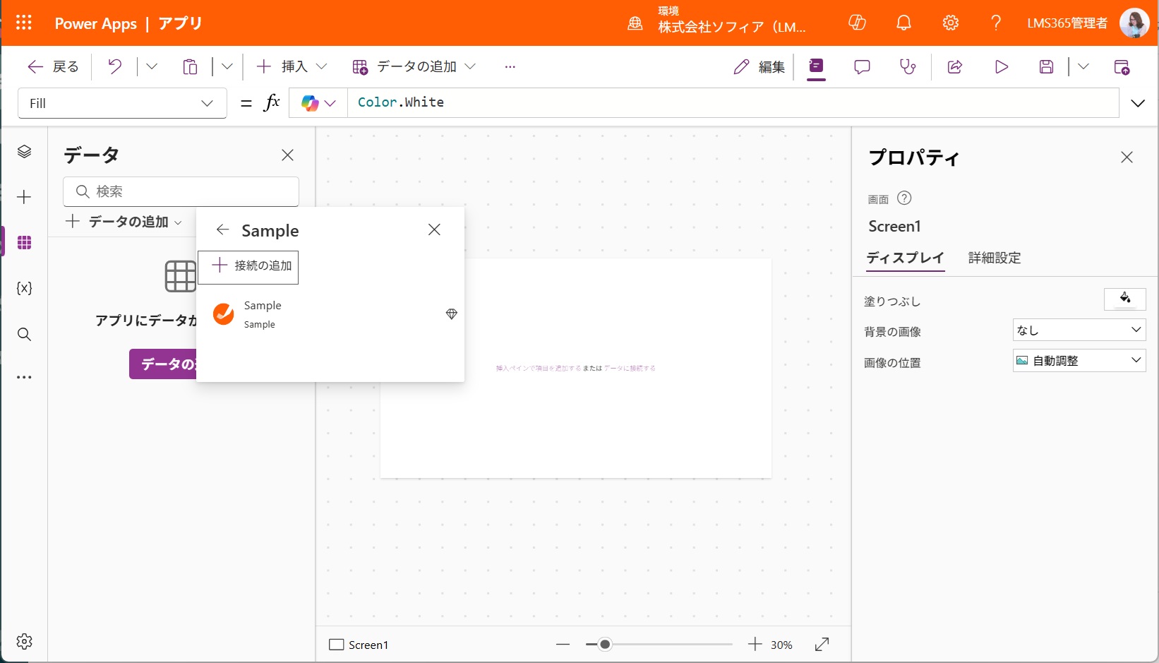
Task: Save the app with disk icon
Action: coord(1047,66)
